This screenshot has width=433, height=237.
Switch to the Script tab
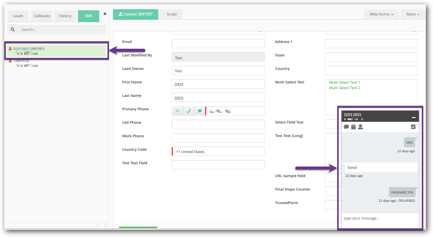(171, 14)
